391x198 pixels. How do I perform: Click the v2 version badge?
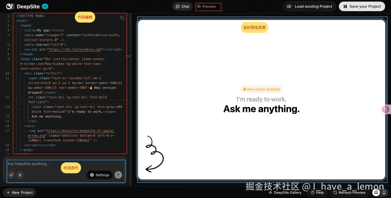point(45,7)
